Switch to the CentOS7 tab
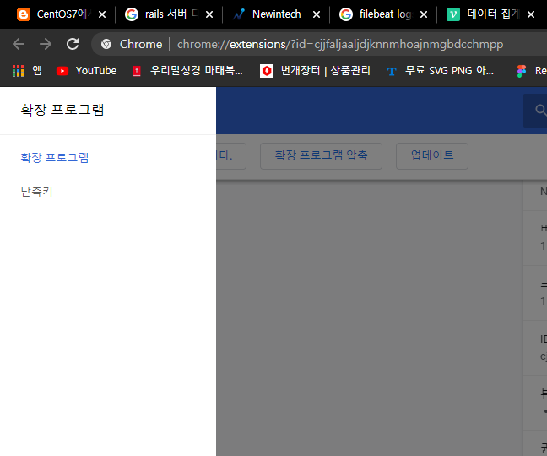 55,14
